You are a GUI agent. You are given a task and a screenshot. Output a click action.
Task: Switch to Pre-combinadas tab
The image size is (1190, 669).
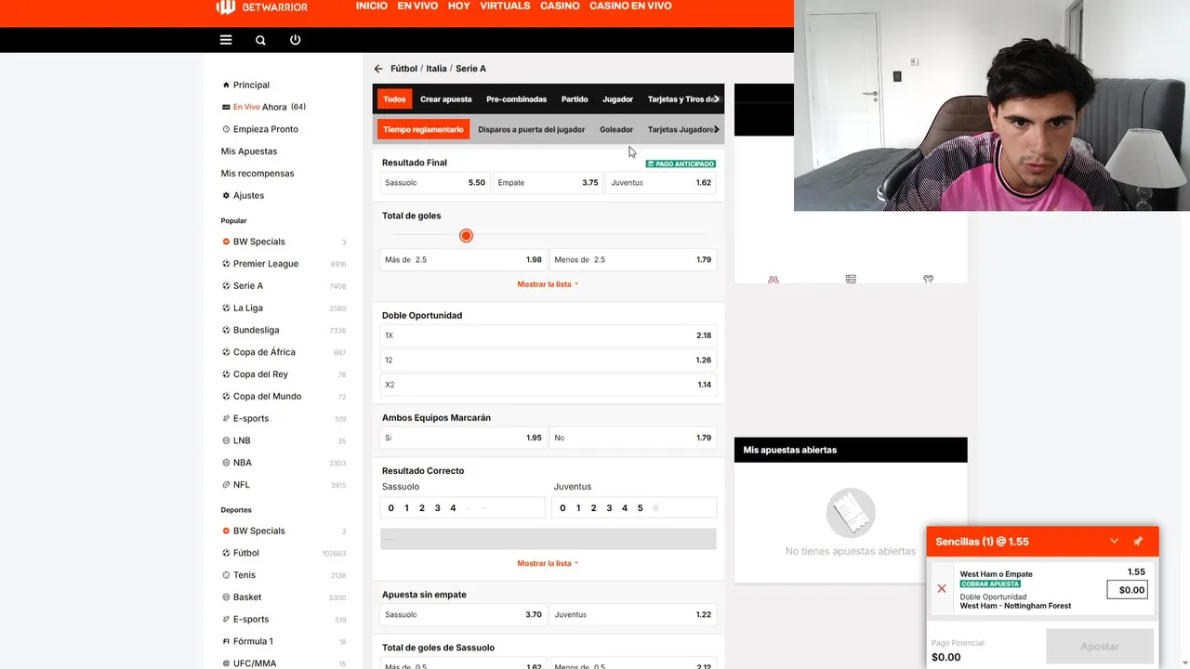click(x=517, y=99)
